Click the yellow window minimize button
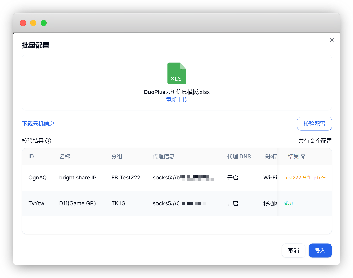This screenshot has height=278, width=353. 33,23
